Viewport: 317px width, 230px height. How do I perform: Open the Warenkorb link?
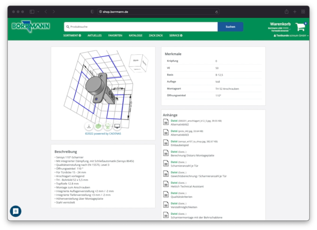[280, 24]
